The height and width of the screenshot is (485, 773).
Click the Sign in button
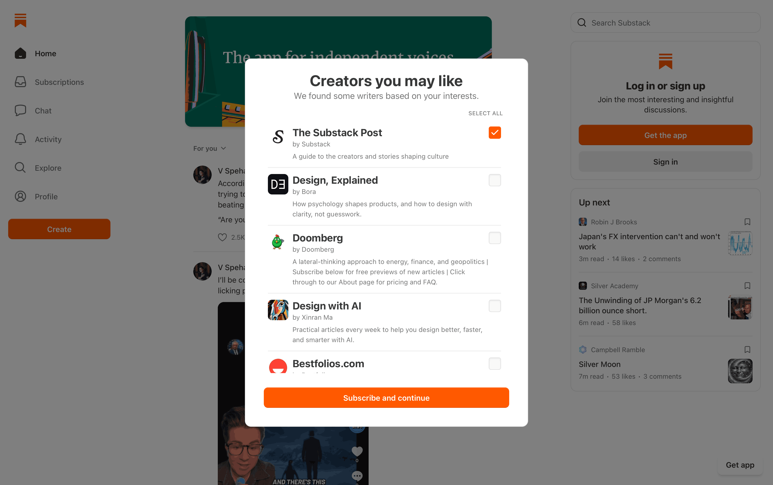coord(665,162)
